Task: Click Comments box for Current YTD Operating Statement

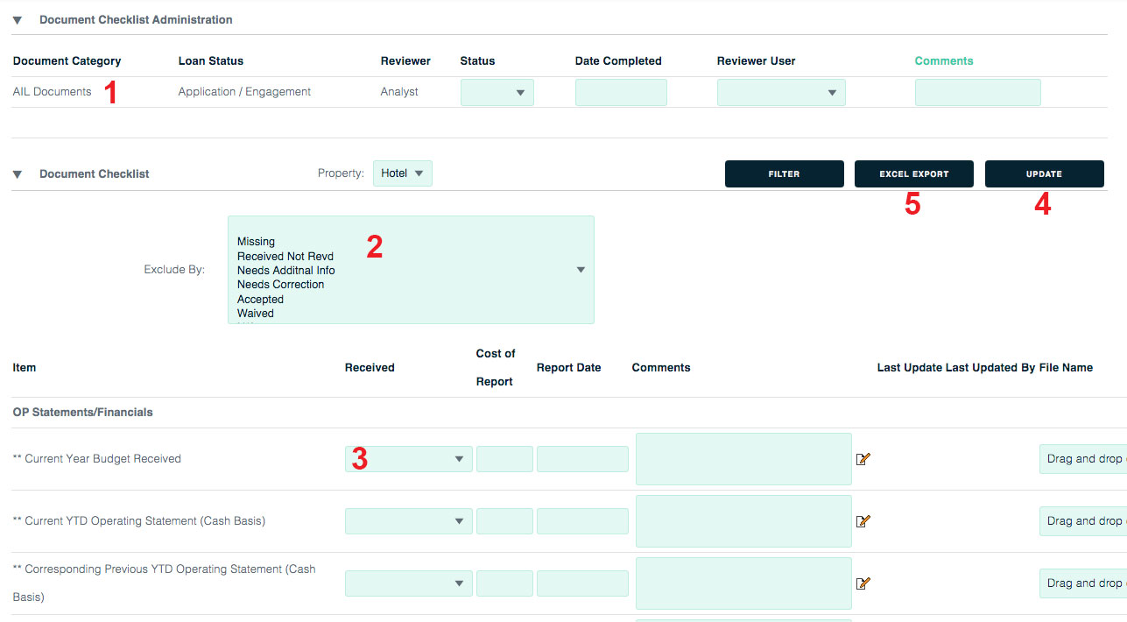Action: (x=743, y=521)
